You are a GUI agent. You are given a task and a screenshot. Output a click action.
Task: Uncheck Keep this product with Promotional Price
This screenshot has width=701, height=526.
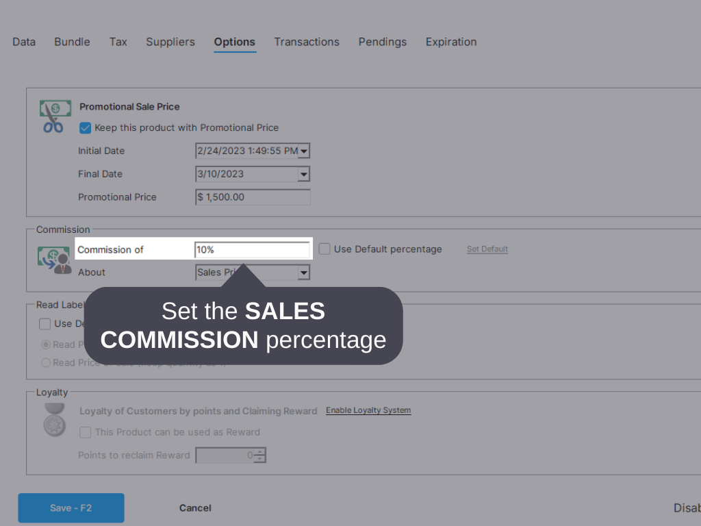coord(85,128)
